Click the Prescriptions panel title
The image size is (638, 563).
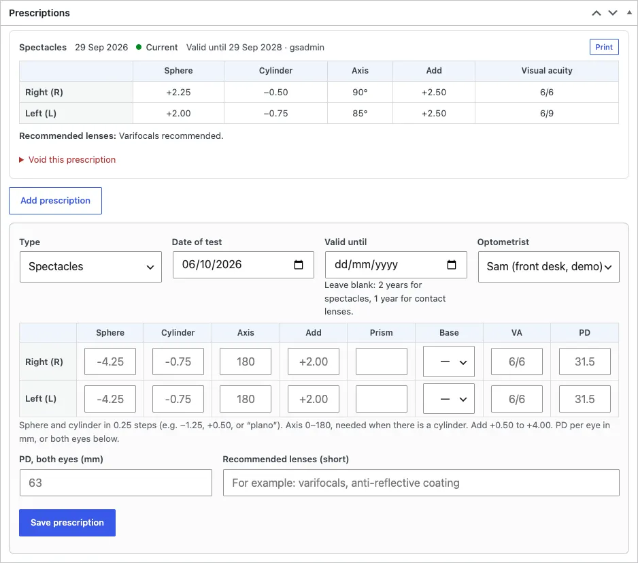coord(39,13)
